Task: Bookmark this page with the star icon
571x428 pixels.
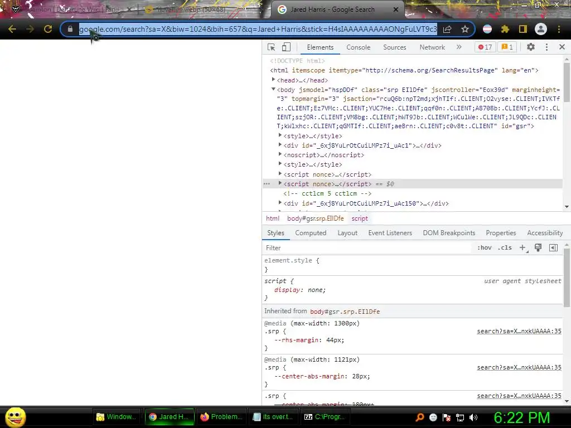Action: click(x=464, y=29)
